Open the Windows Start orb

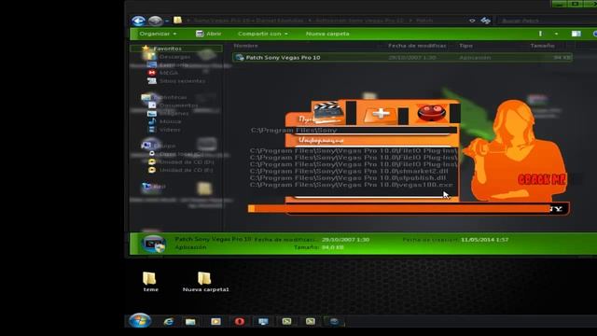click(x=140, y=321)
